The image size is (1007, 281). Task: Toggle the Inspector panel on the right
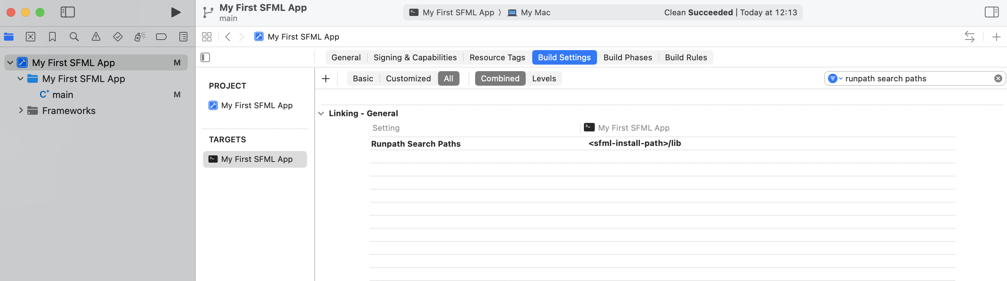pos(992,11)
